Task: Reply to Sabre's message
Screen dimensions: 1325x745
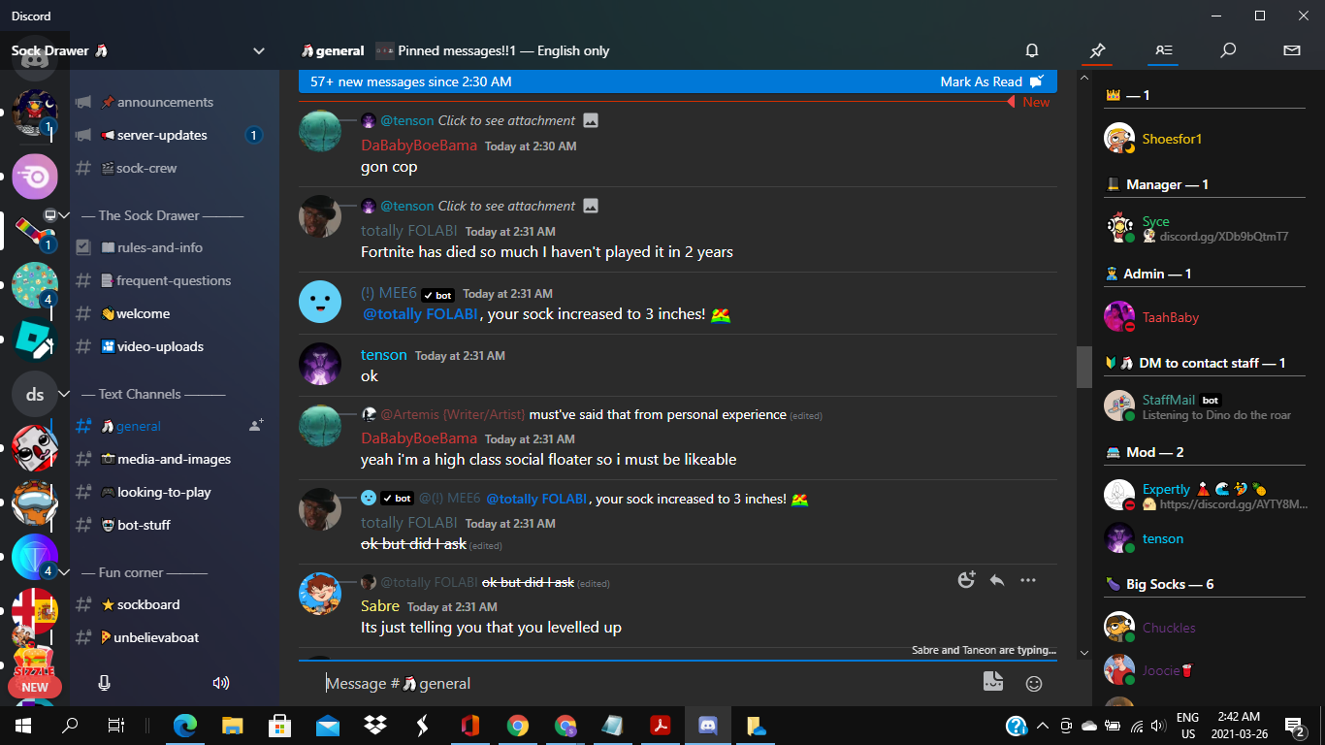Action: 997,579
